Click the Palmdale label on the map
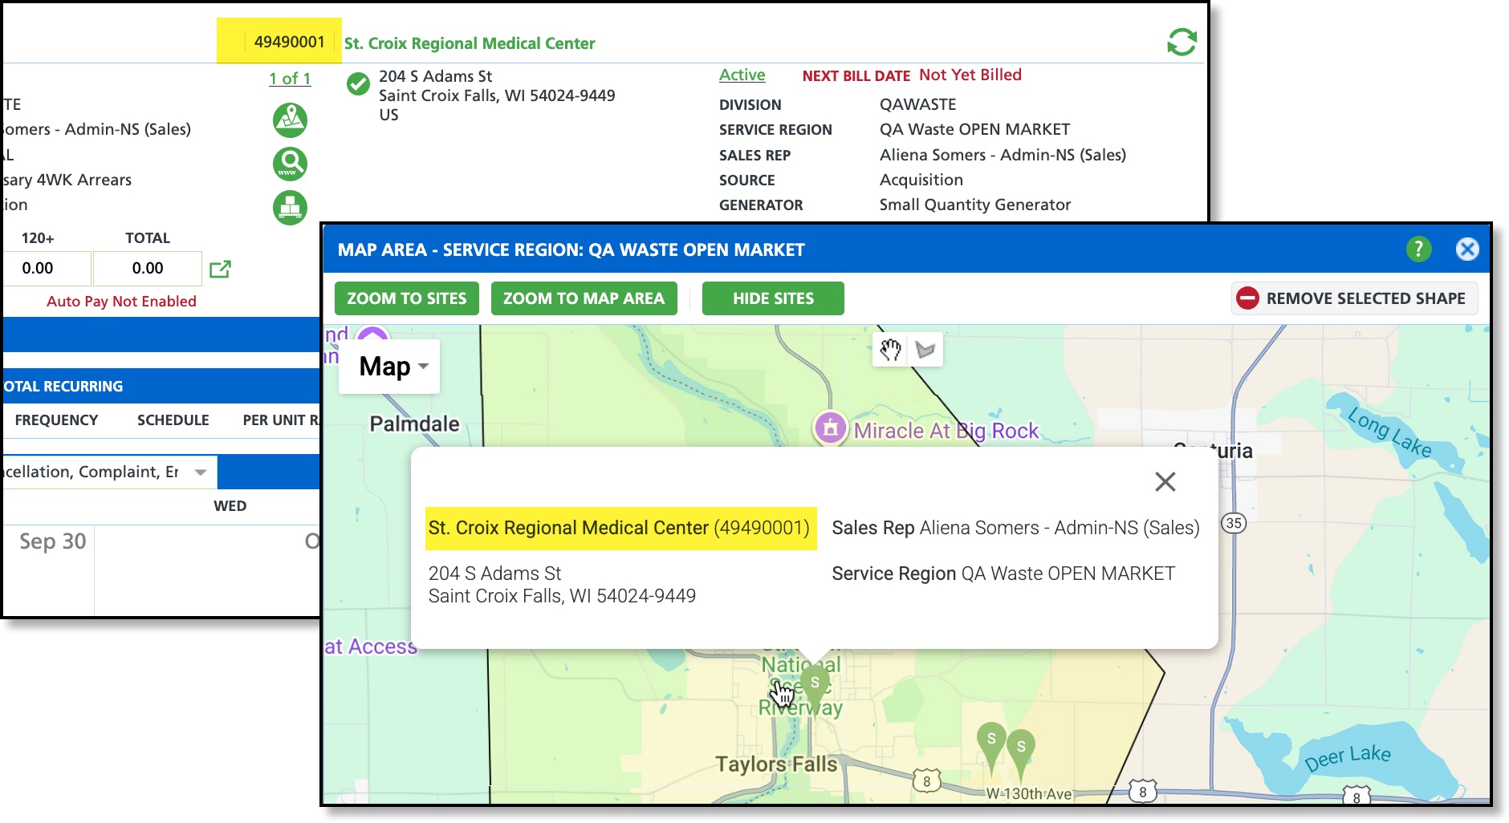 [414, 424]
